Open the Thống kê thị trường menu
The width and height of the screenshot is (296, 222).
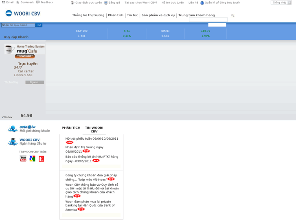(x=88, y=15)
